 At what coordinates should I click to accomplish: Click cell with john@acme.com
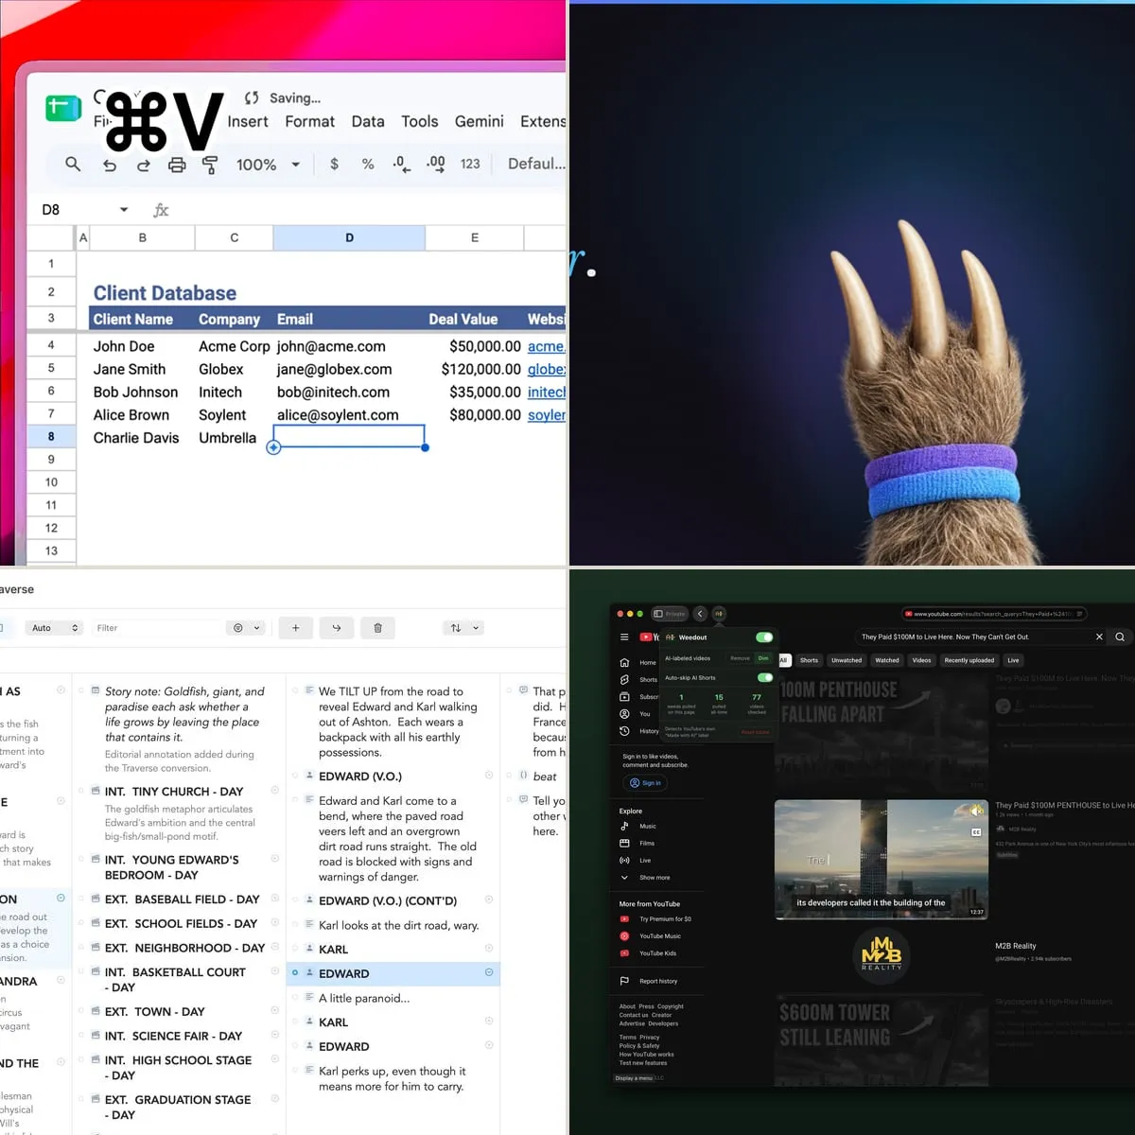349,346
